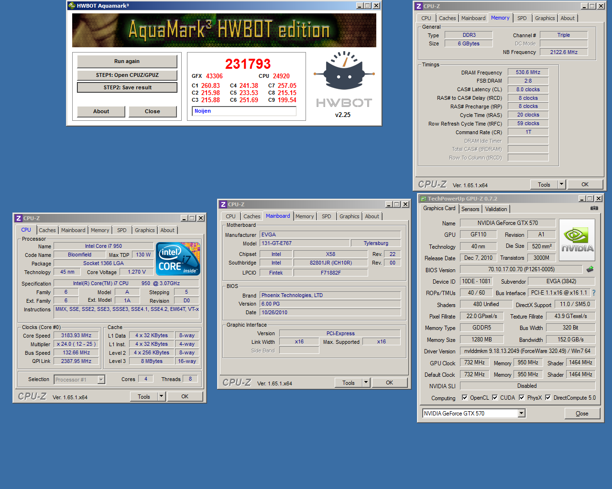Click the Driver Version nvlddmkm field

[x=527, y=351]
